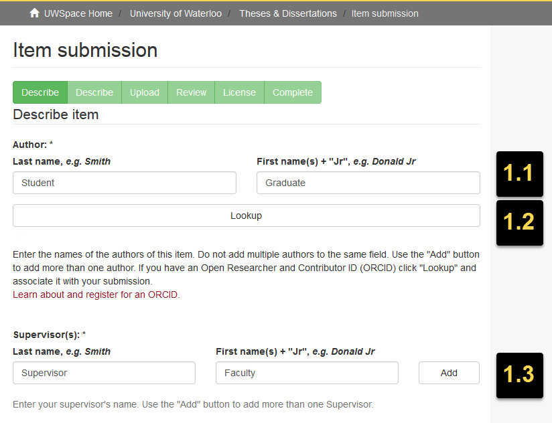
Task: Click the supervisor first name field showing Faculty
Action: tap(306, 372)
